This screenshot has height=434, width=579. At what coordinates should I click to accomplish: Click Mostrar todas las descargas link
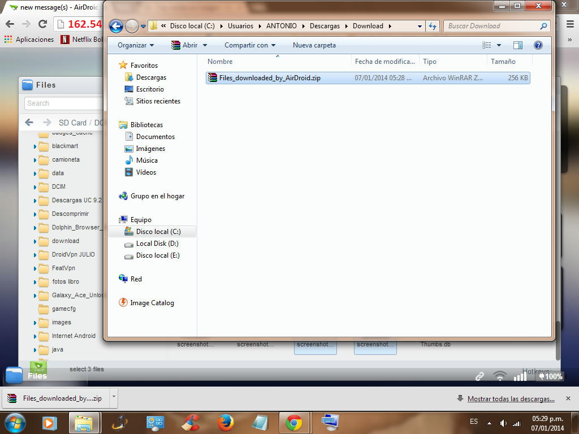coord(511,398)
